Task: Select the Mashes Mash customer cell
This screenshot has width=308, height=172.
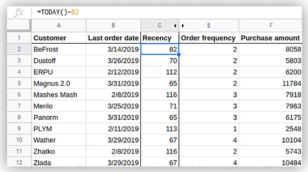Action: pyautogui.click(x=58, y=95)
